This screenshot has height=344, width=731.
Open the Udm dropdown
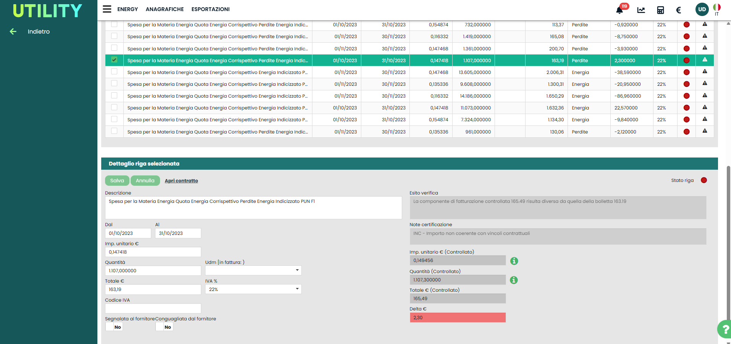click(x=253, y=270)
